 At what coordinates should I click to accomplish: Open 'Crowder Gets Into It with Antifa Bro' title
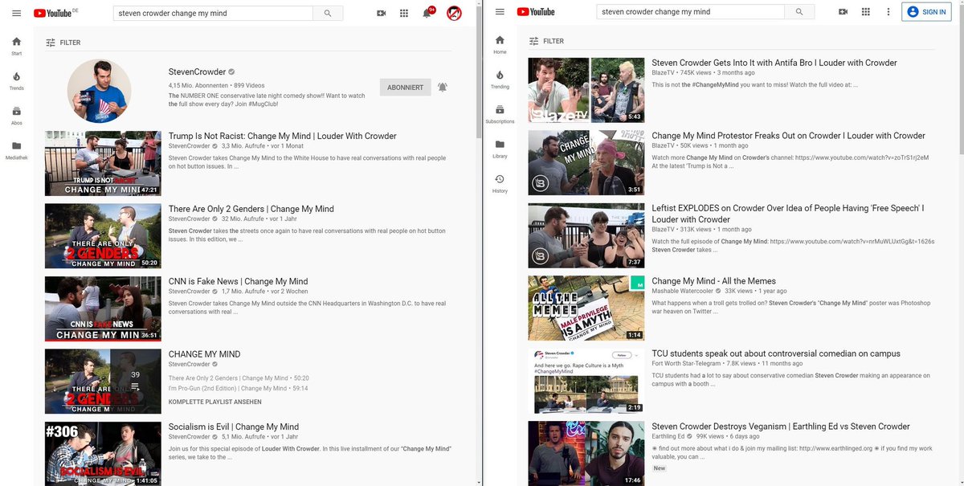tap(774, 63)
